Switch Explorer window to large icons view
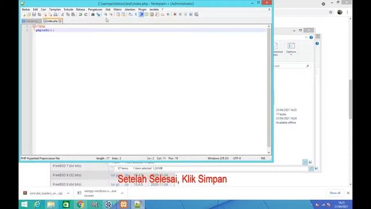The width and height of the screenshot is (371, 209). click(311, 162)
